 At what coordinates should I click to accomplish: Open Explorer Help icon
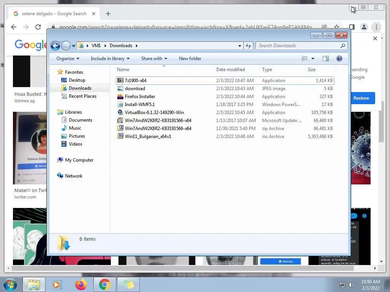point(339,59)
